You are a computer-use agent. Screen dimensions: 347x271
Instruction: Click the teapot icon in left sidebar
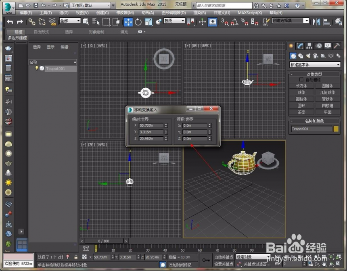click(x=8, y=48)
